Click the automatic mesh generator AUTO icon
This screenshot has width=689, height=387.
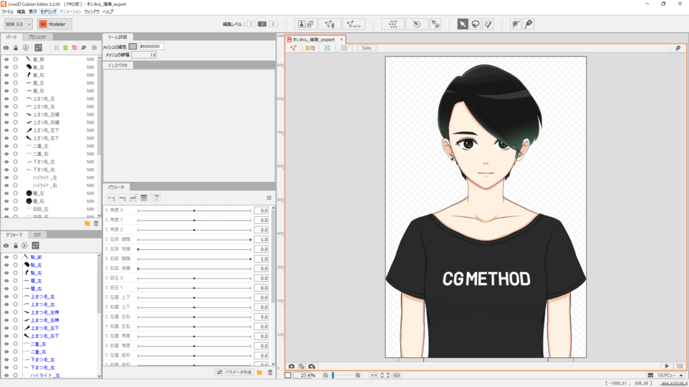point(354,24)
